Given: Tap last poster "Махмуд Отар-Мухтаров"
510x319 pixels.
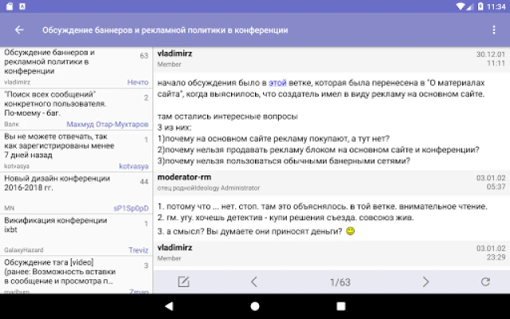Looking at the screenshot, I should [x=108, y=124].
